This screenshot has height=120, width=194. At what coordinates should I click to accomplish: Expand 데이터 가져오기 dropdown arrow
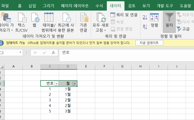point(12,30)
